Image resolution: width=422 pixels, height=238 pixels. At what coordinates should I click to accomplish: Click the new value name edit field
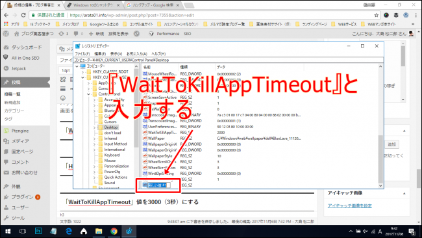(159, 185)
